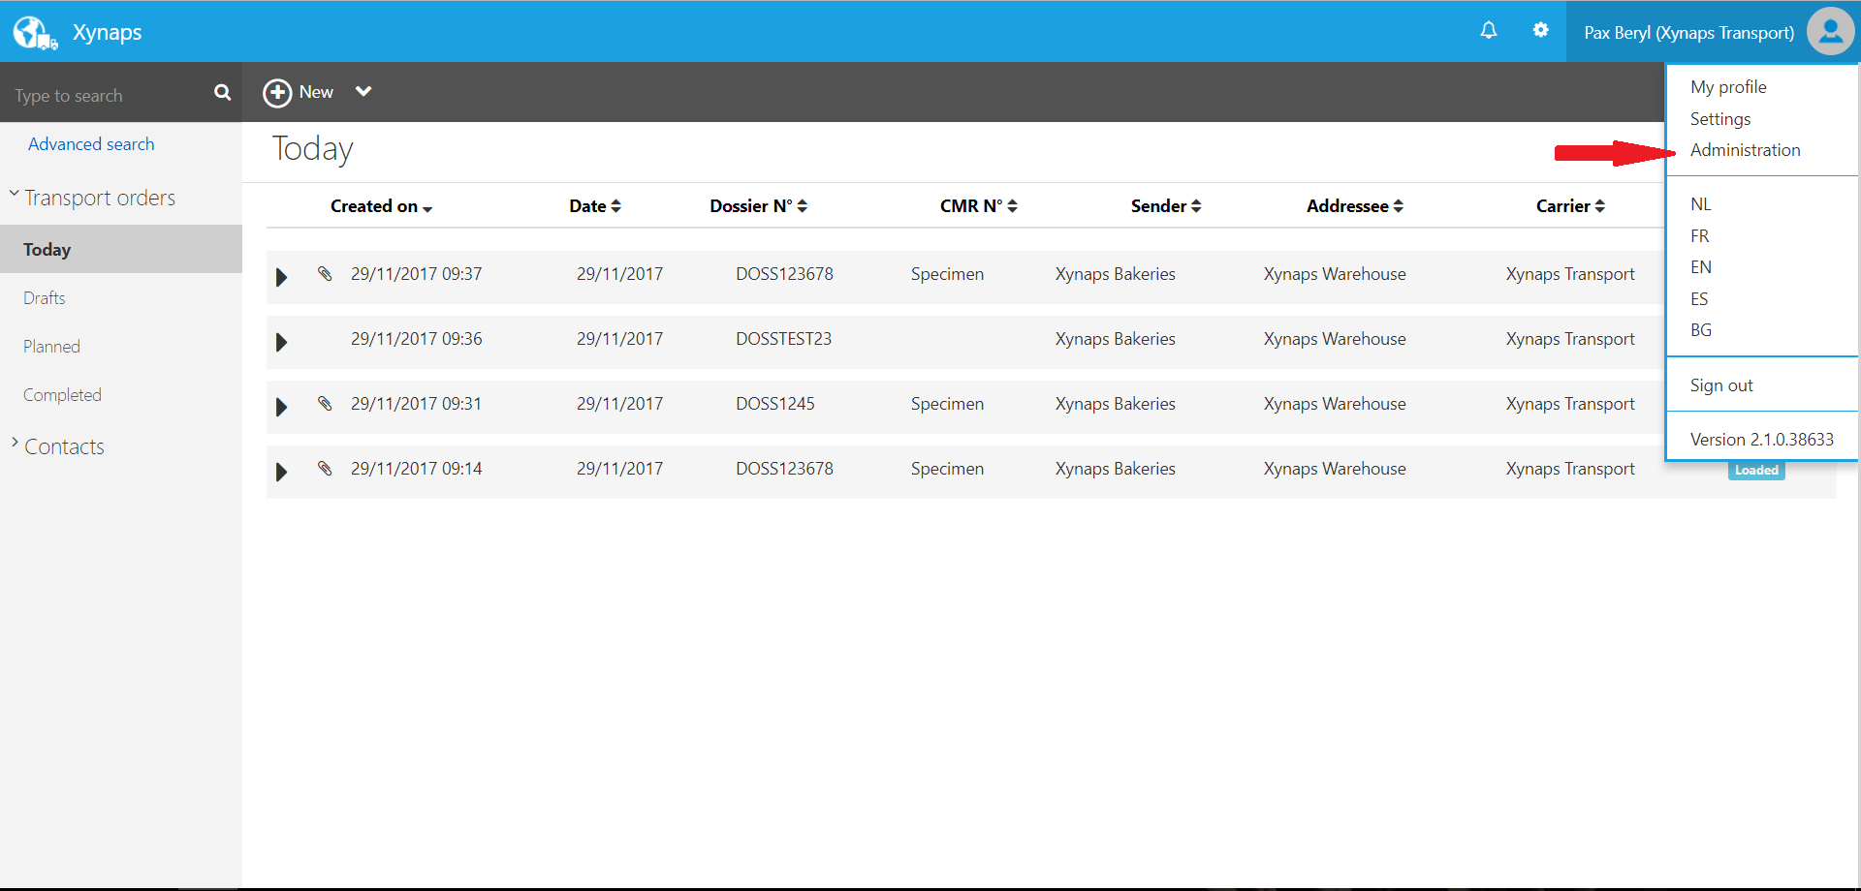Click the plus icon on the New button
The image size is (1861, 891).
(277, 92)
